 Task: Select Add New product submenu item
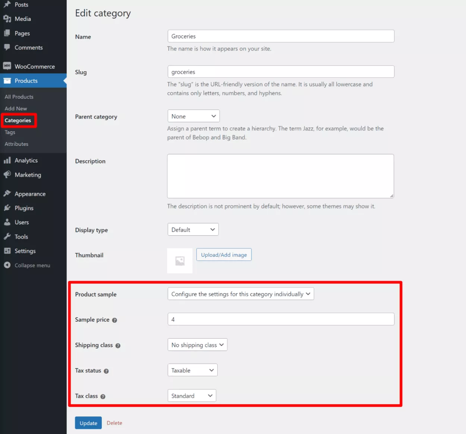coord(16,108)
